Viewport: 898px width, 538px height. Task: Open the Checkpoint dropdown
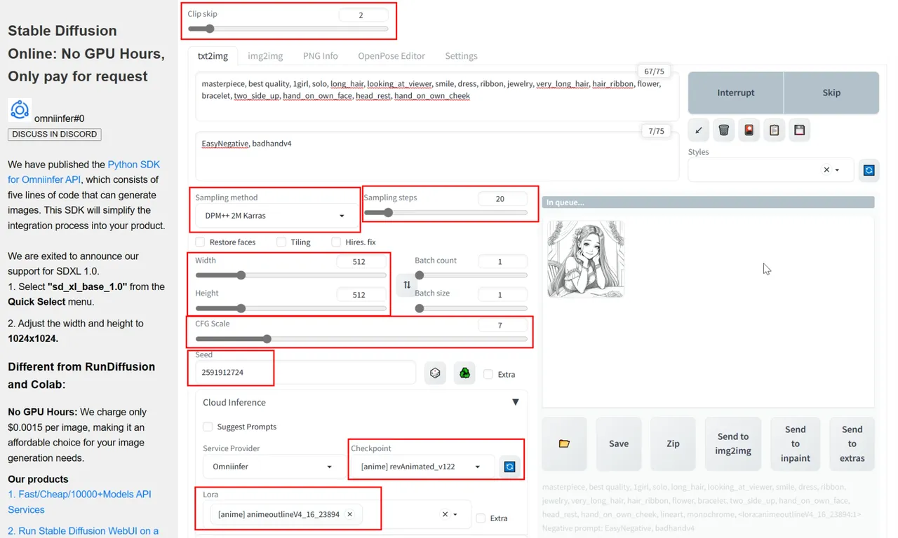click(423, 467)
